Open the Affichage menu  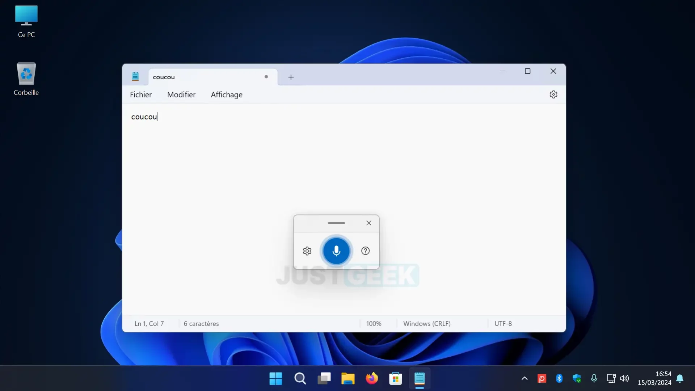[227, 94]
